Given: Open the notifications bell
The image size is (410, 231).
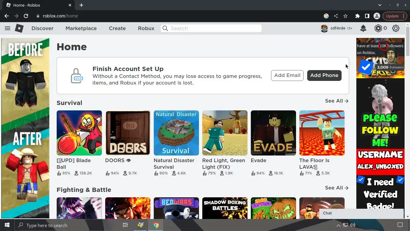Looking at the screenshot, I should (x=363, y=28).
